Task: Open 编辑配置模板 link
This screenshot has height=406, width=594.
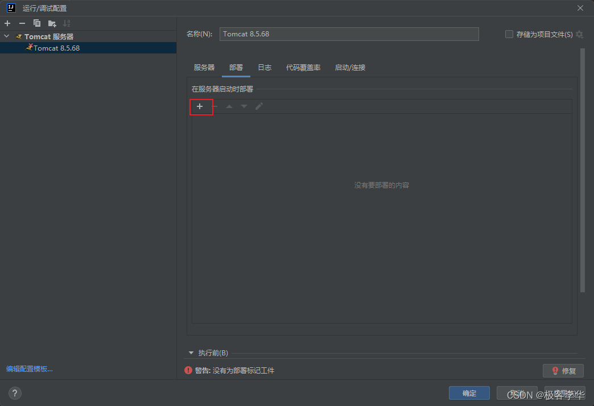Action: tap(30, 369)
